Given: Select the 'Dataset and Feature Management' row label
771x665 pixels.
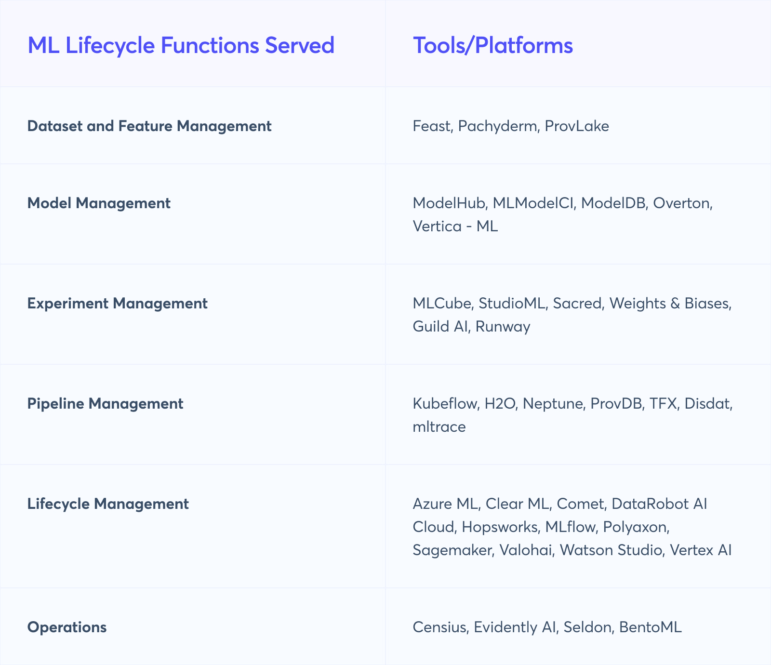Looking at the screenshot, I should 149,126.
